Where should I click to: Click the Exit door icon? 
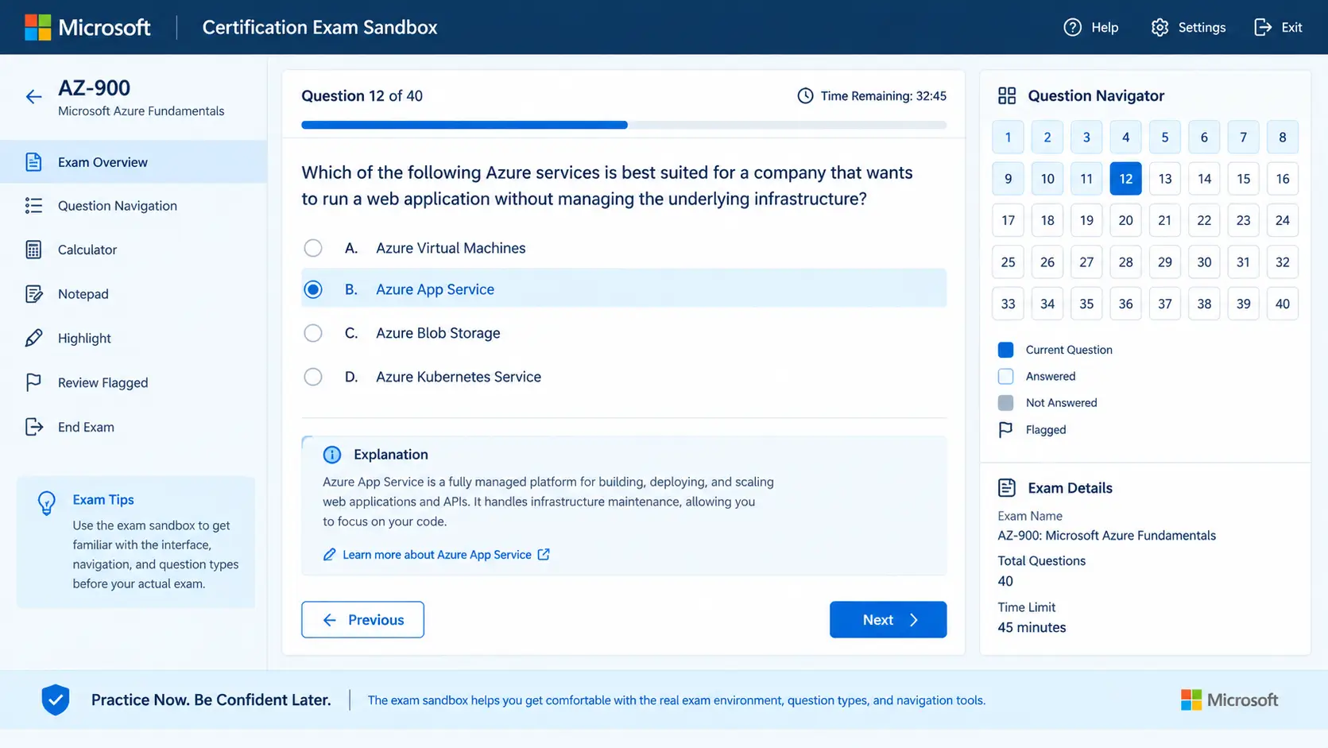click(1262, 27)
